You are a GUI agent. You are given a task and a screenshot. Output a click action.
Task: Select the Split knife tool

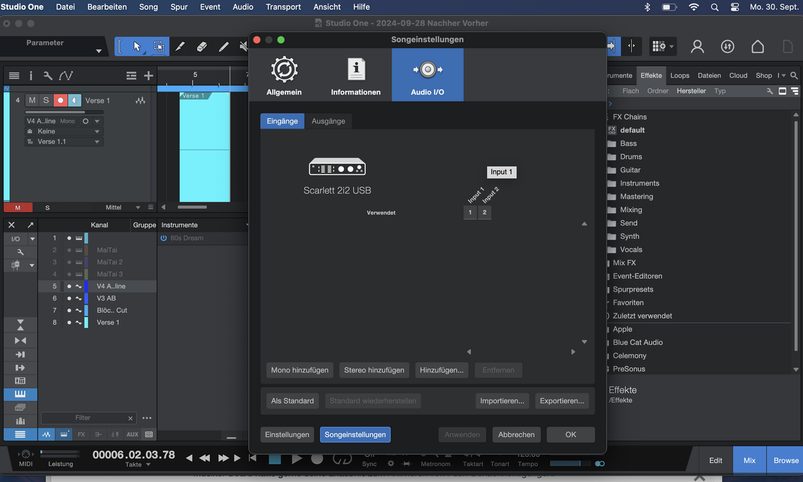[x=179, y=46]
